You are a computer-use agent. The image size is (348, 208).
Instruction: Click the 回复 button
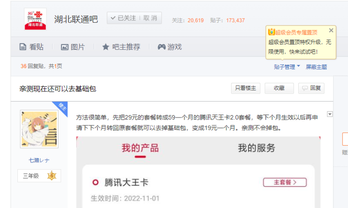coord(311,88)
